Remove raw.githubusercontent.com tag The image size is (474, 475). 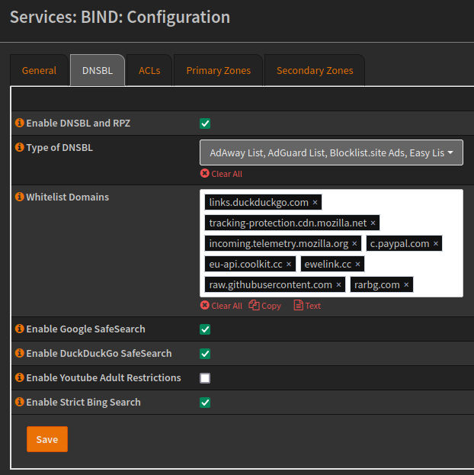(338, 284)
